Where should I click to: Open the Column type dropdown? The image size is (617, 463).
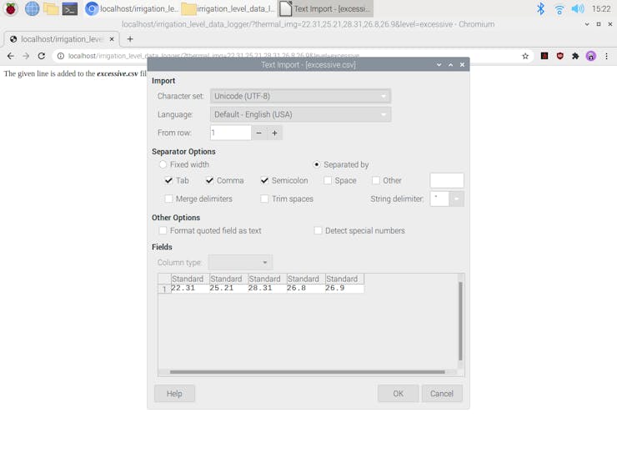click(x=240, y=262)
